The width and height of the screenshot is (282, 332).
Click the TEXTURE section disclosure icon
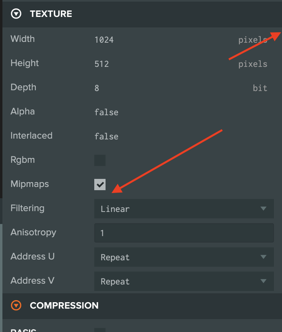pyautogui.click(x=16, y=14)
